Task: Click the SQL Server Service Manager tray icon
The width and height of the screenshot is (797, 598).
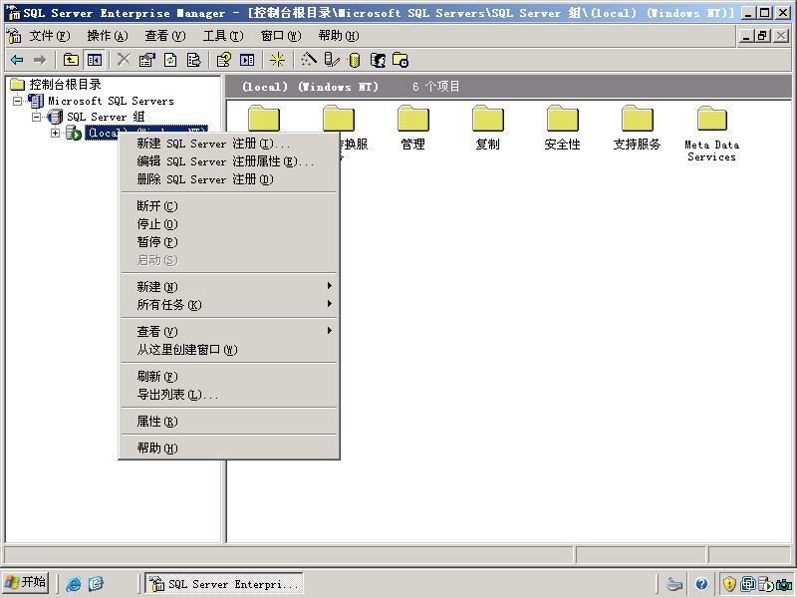Action: pos(765,584)
